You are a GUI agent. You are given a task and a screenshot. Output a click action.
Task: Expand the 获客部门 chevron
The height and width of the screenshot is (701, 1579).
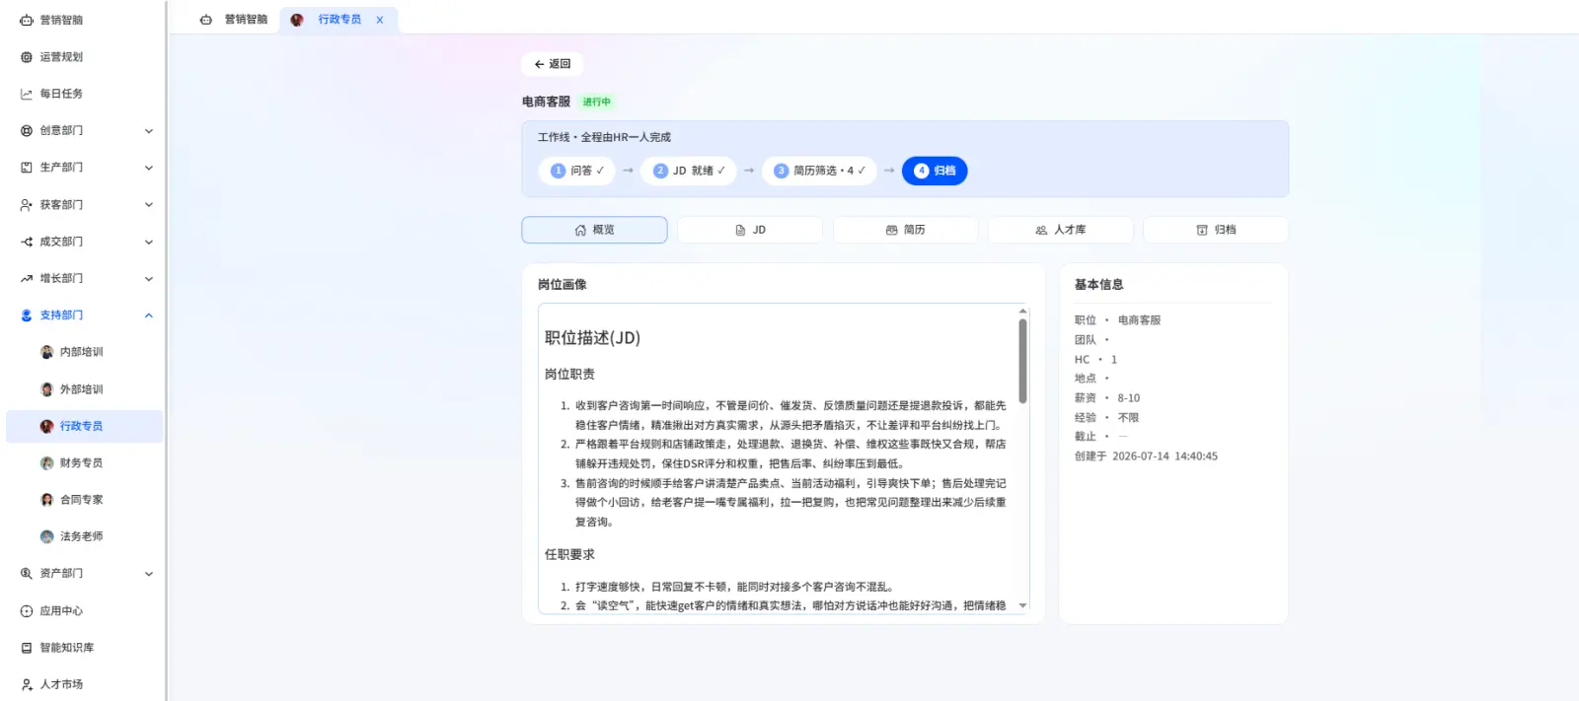tap(149, 205)
